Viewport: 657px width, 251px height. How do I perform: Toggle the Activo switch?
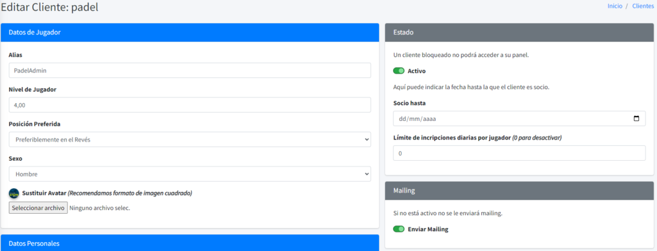pos(398,71)
